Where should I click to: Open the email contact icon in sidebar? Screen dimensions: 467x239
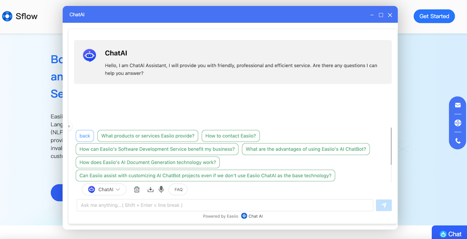[458, 105]
